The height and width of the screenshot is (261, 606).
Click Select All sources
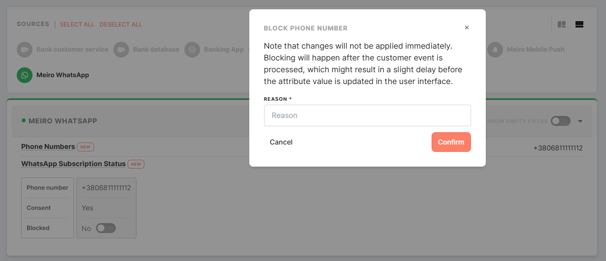[x=77, y=25]
